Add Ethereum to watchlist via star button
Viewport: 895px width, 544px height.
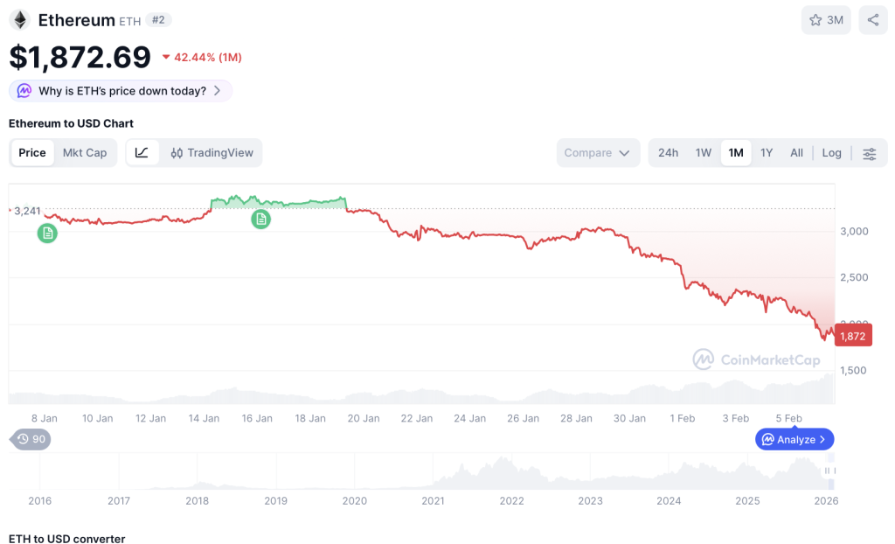coord(825,20)
